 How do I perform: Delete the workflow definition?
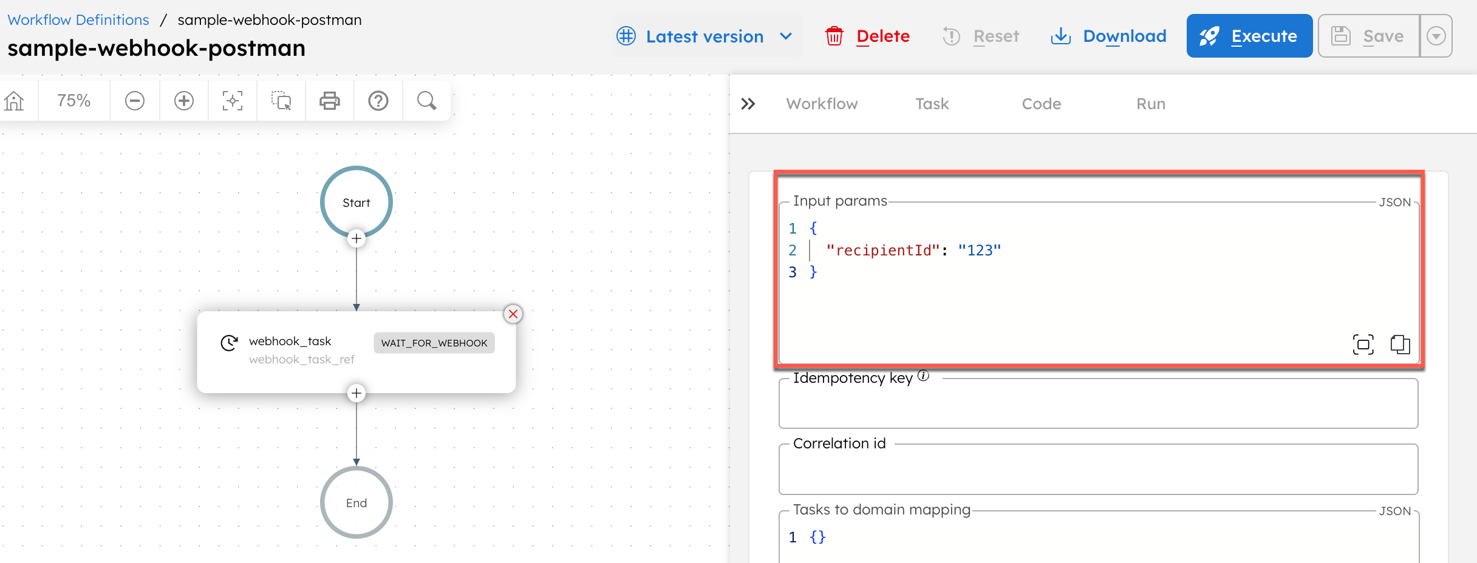click(x=867, y=36)
